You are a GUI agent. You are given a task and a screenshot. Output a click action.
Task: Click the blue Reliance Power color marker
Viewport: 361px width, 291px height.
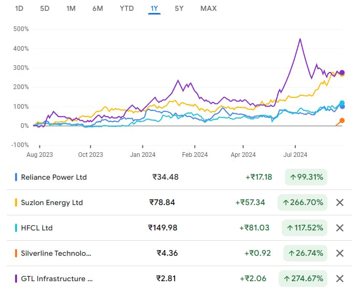16,177
